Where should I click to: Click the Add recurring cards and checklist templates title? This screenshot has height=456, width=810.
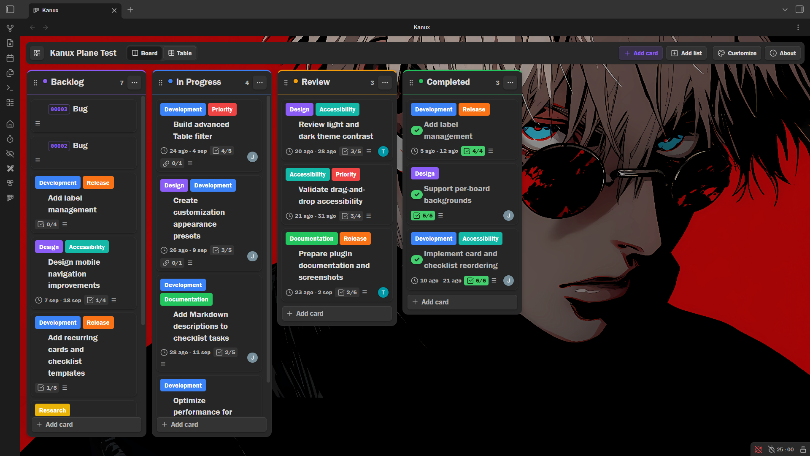[73, 356]
